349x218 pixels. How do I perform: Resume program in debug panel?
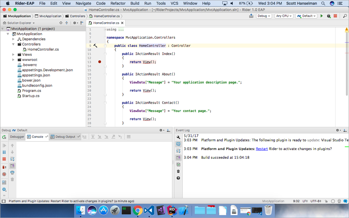(x=4, y=146)
